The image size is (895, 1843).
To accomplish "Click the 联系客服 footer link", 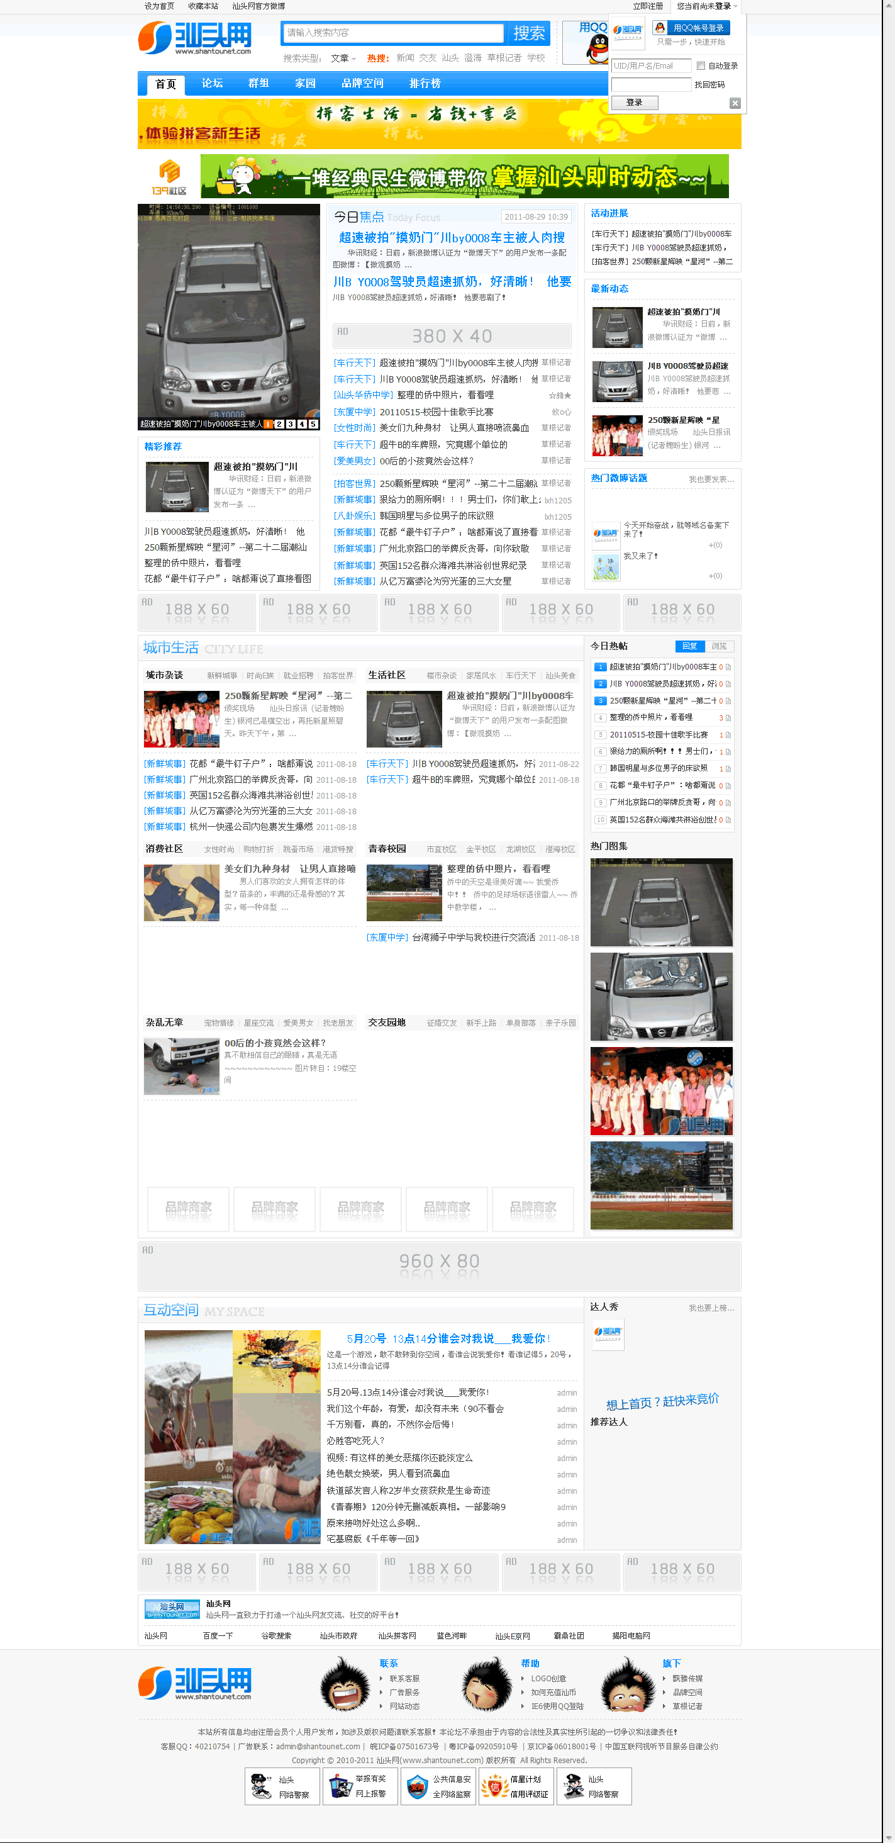I will (x=404, y=1678).
